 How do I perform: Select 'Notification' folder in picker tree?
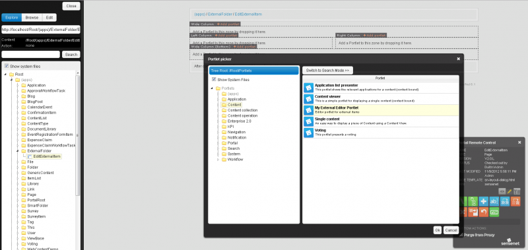(237, 138)
